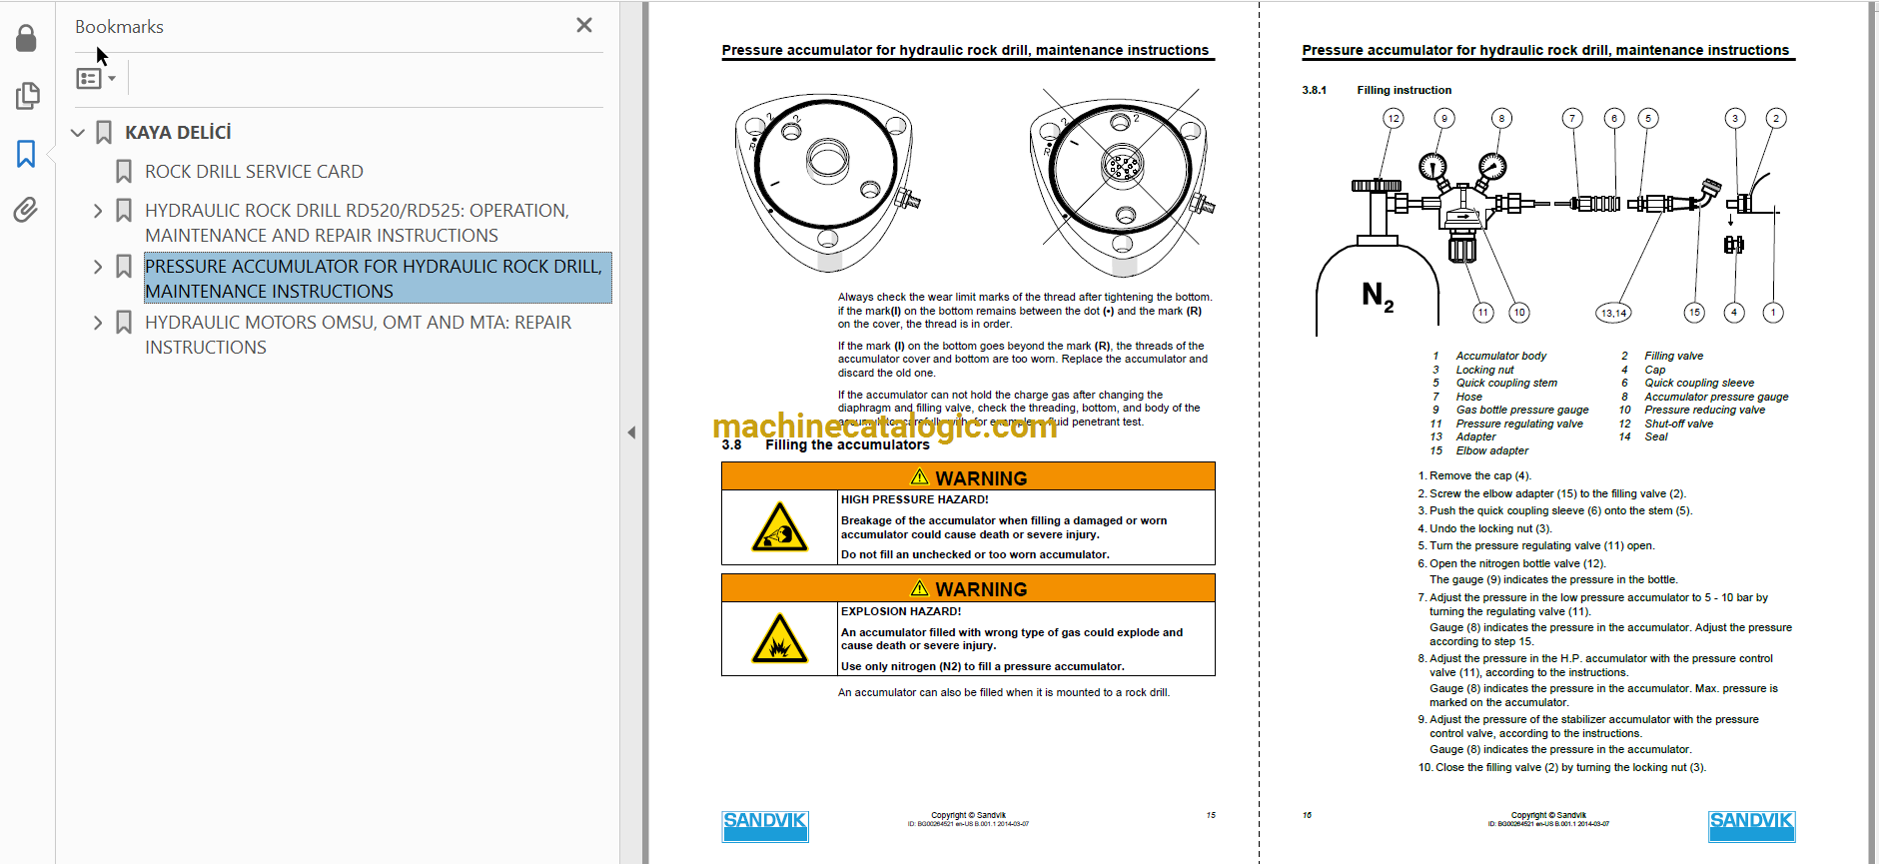This screenshot has width=1879, height=864.
Task: Open the security lock panel icon
Action: point(27,38)
